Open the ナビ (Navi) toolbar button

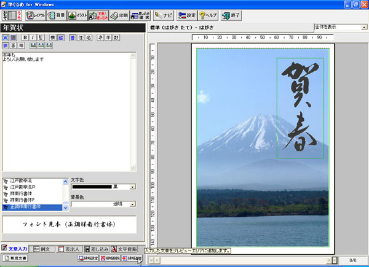pyautogui.click(x=163, y=15)
